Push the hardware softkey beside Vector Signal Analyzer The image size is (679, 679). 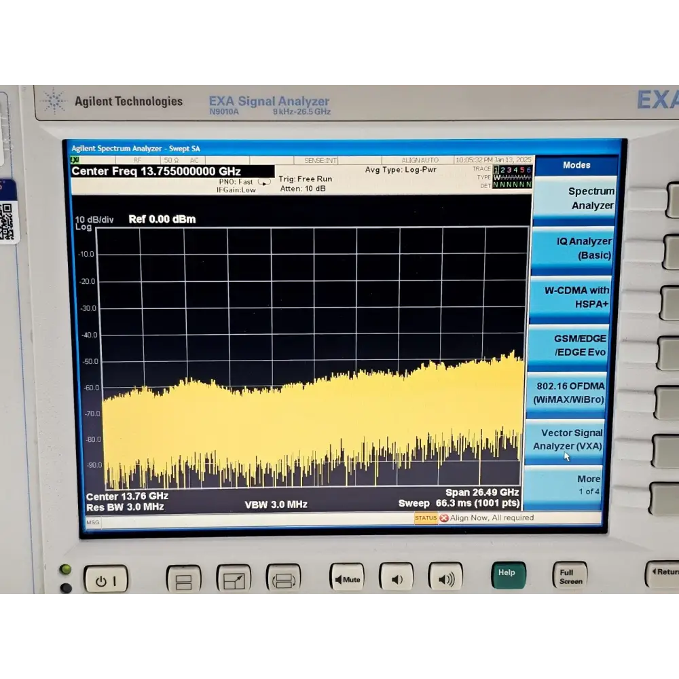pos(665,452)
